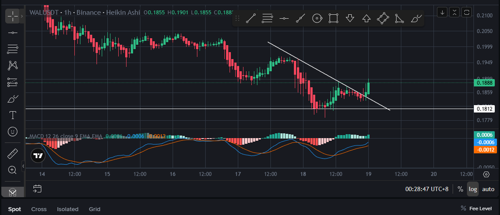Viewport: 500px width, 215px height.
Task: Click the 0.1812 horizontal line price label
Action: pos(484,109)
